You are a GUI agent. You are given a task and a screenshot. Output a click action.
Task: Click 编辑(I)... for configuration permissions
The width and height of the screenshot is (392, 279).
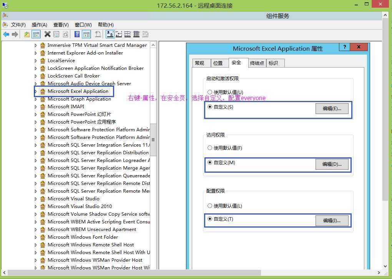click(332, 221)
